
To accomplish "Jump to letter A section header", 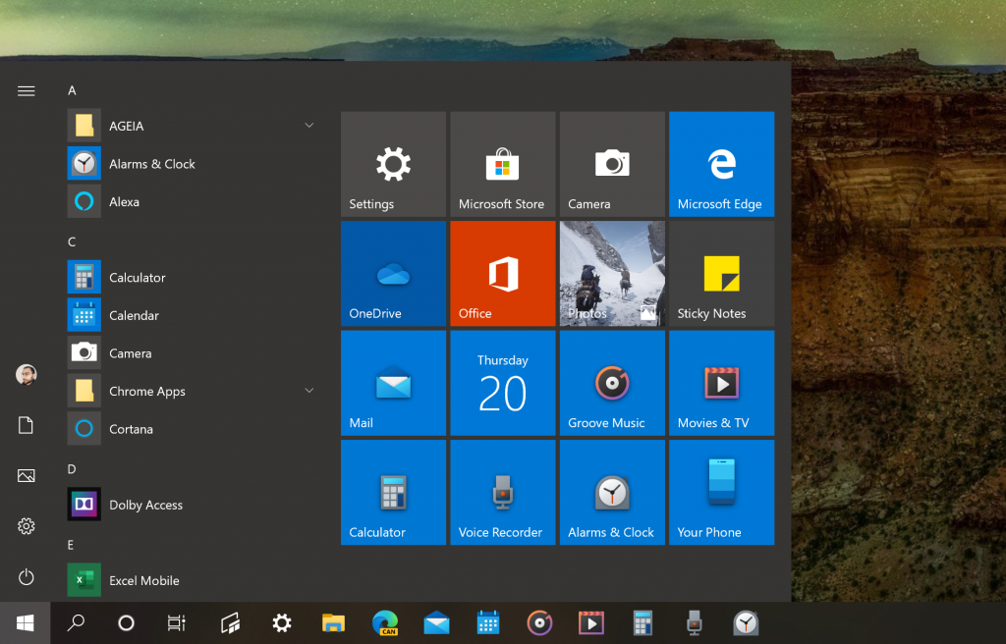I will pos(72,90).
